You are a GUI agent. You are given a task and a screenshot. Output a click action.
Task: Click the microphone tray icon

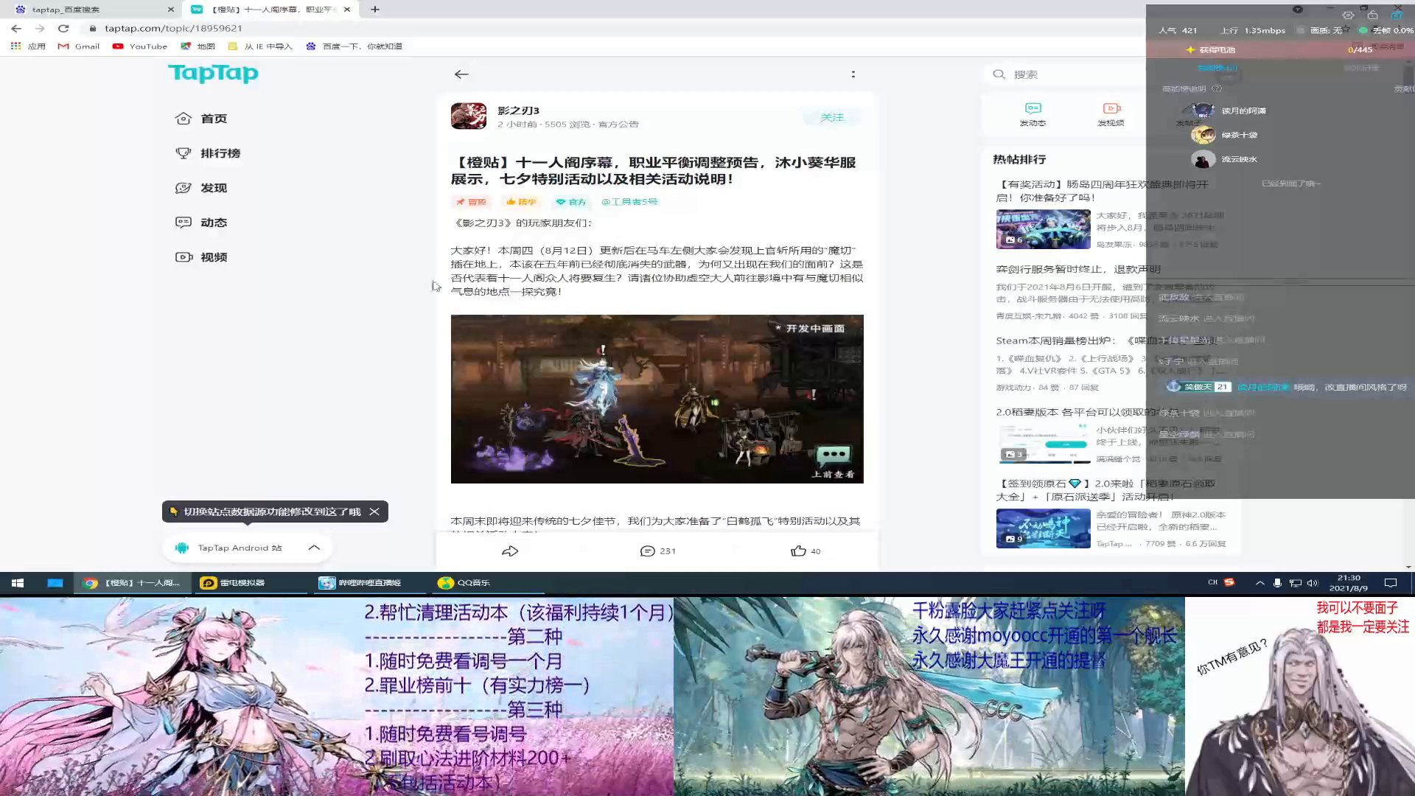click(1277, 582)
